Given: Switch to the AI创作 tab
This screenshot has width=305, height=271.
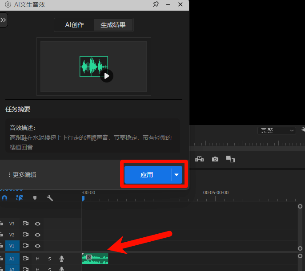Looking at the screenshot, I should [75, 25].
